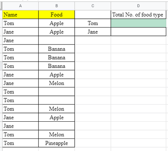Click the first Apple cell in column B
This screenshot has width=168, height=151.
pos(57,23)
